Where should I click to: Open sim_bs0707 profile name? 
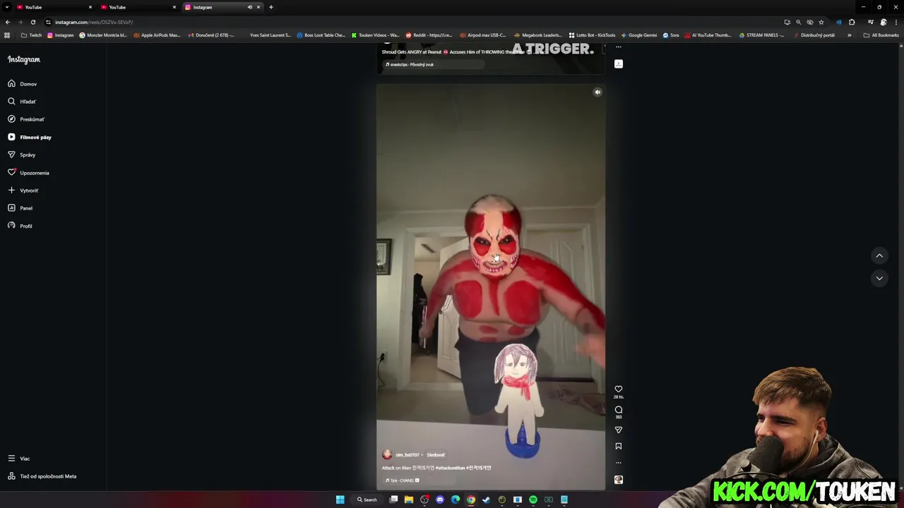[408, 455]
